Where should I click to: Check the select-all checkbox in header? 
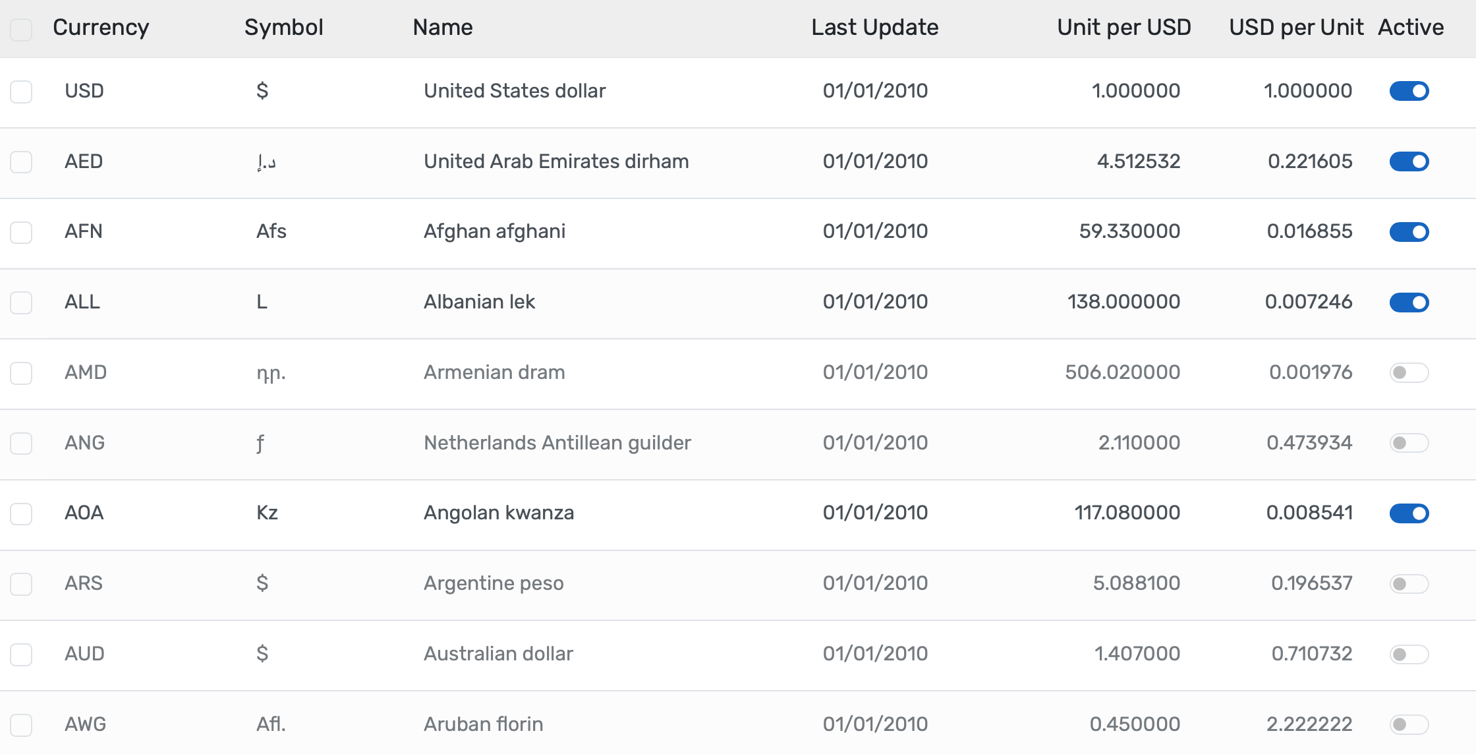(21, 30)
